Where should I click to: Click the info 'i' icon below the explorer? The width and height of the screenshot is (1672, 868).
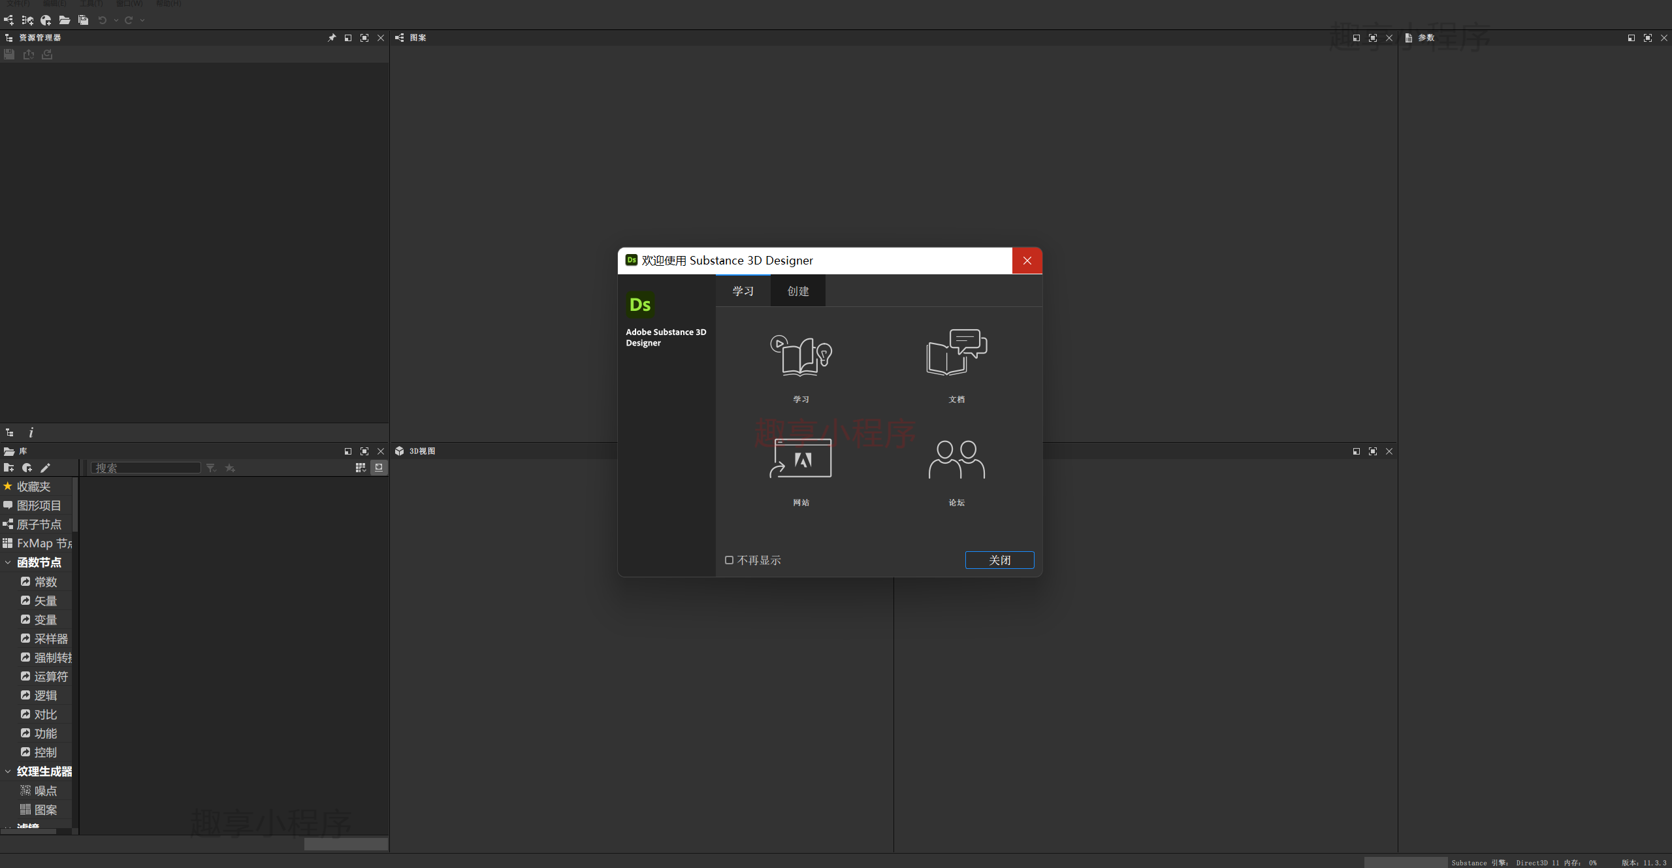[31, 432]
